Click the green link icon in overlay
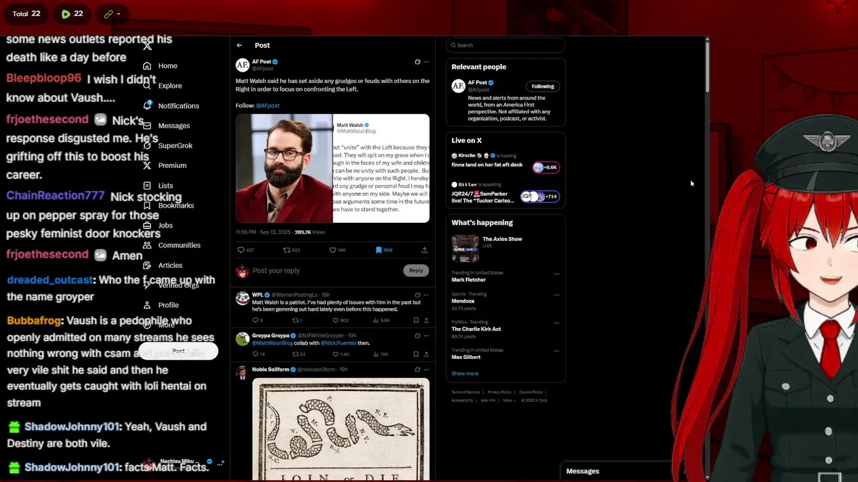The height and width of the screenshot is (482, 858). click(x=108, y=13)
